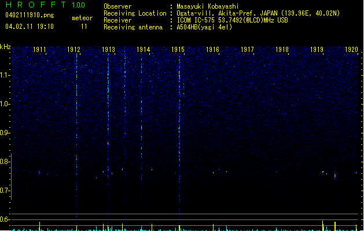Click the Receiver label

[117, 20]
